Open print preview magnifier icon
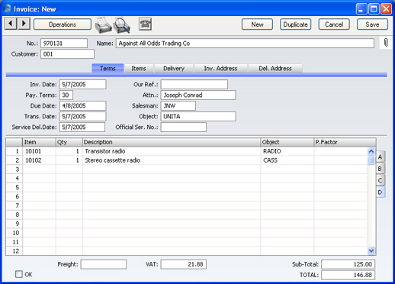This screenshot has width=395, height=284. point(122,25)
